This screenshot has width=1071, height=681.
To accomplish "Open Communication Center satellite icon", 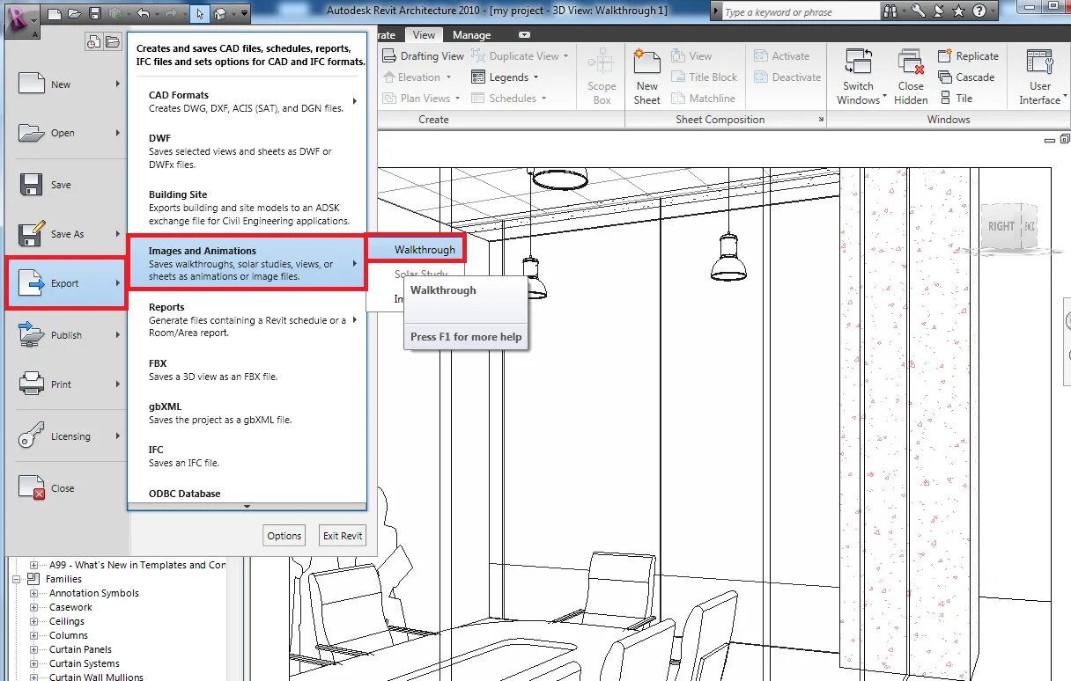I will 939,11.
